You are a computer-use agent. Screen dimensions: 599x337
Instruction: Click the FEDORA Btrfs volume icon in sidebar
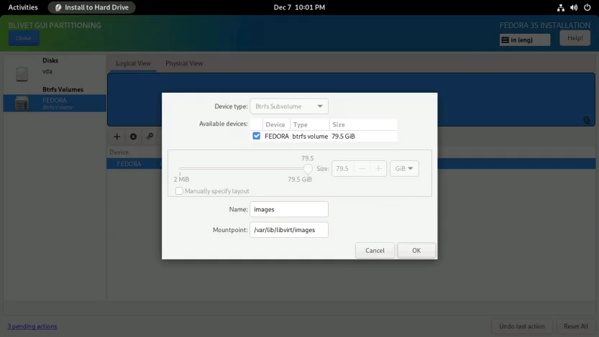[22, 103]
